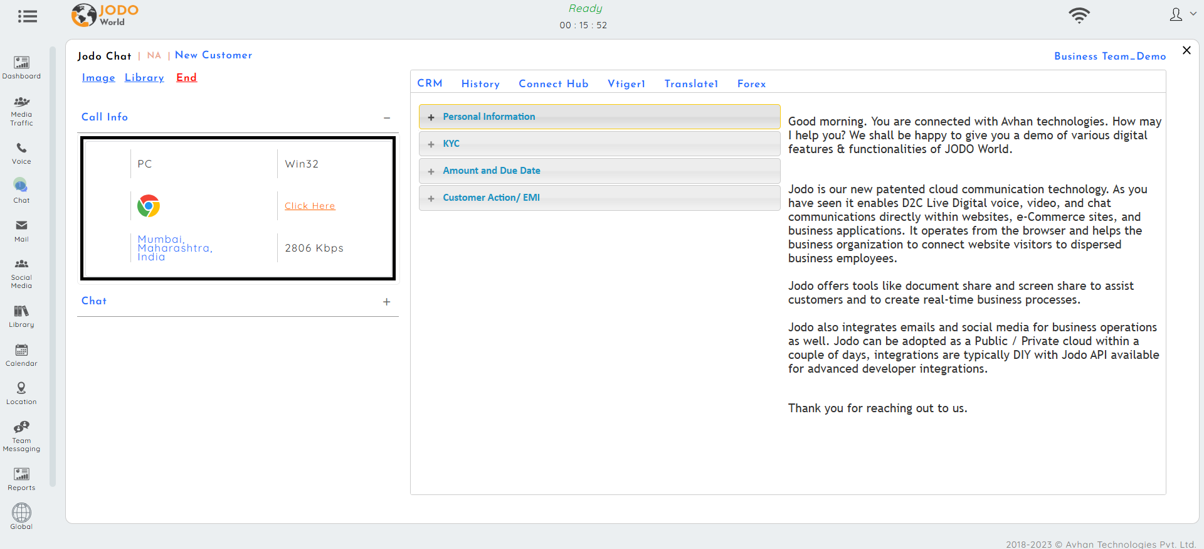Click Thank you for reaching out text
This screenshot has height=549, width=1204.
click(877, 408)
